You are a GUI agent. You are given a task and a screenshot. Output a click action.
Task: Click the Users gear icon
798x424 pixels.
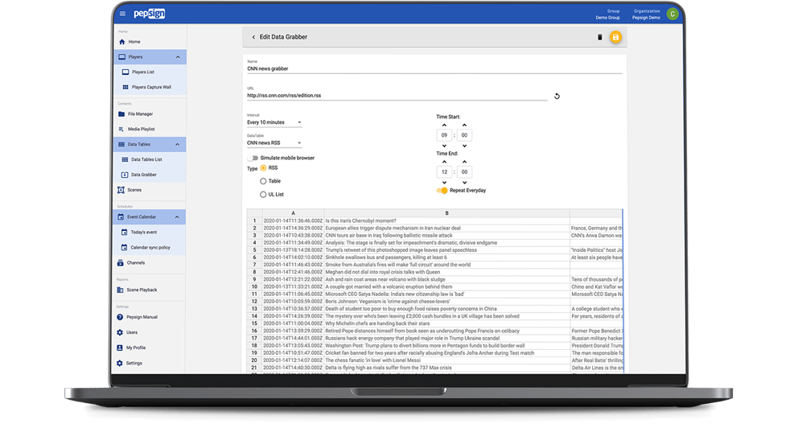[120, 332]
